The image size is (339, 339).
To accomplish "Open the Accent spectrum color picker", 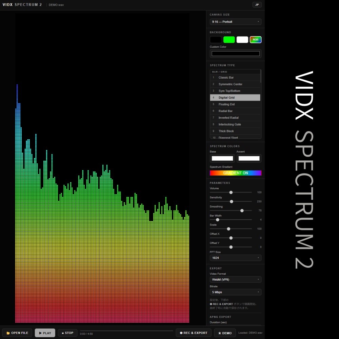I will click(x=249, y=158).
